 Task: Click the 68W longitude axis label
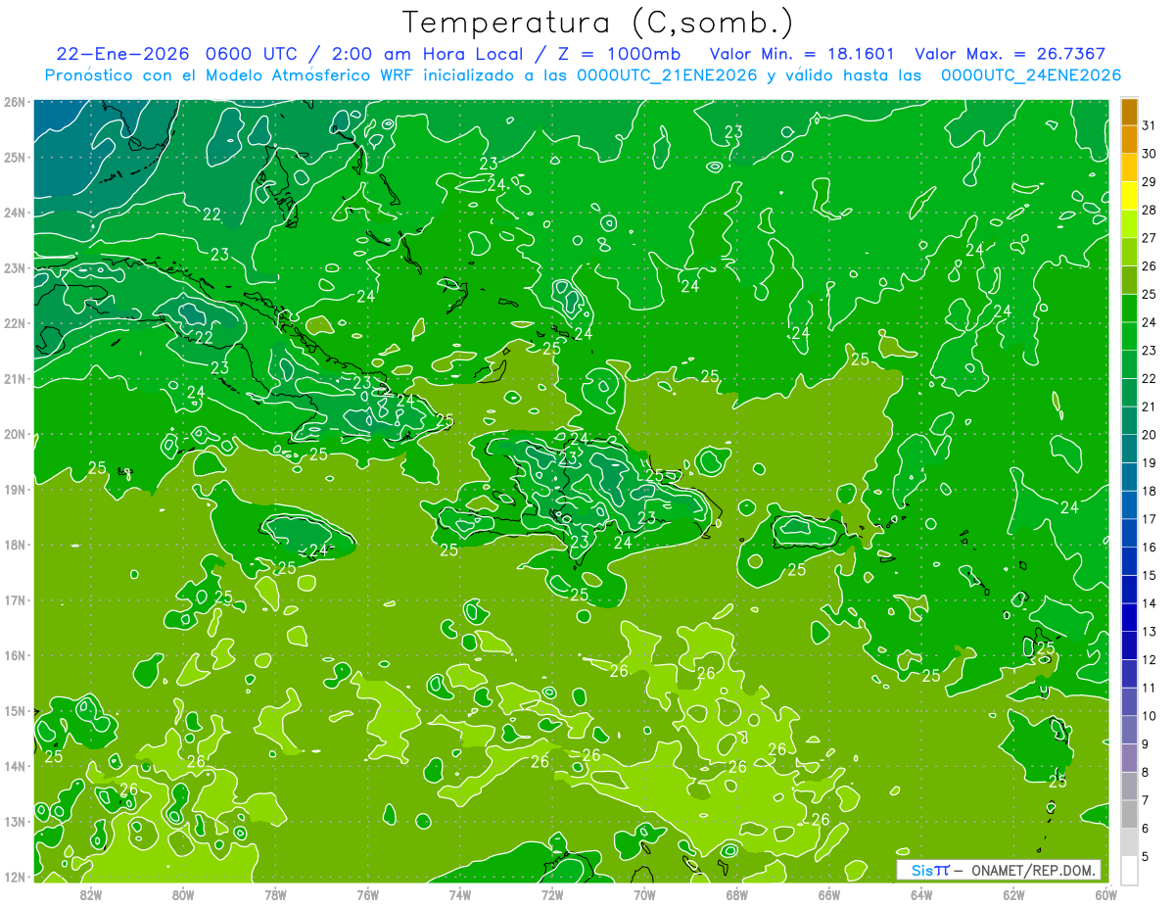(737, 894)
